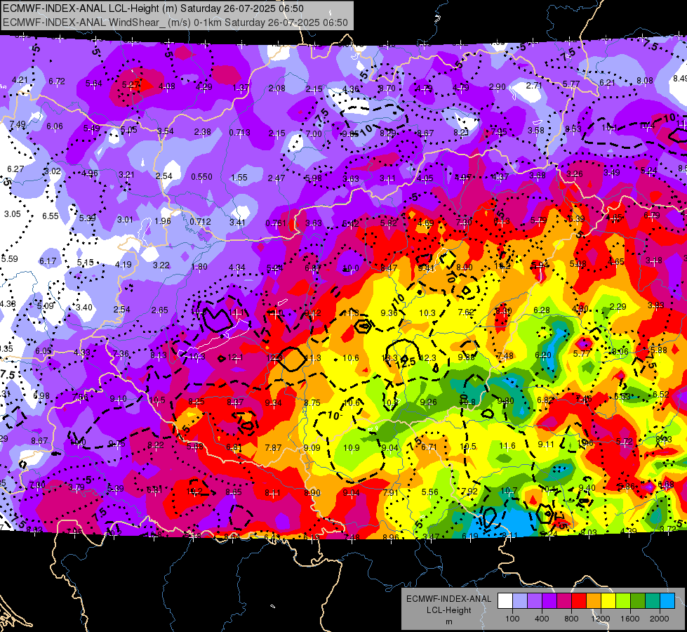Click the 9.11 wind shear value

pos(546,445)
